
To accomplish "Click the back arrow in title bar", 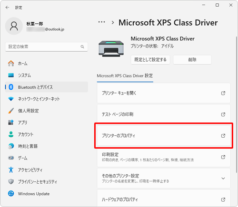I will [x=7, y=8].
